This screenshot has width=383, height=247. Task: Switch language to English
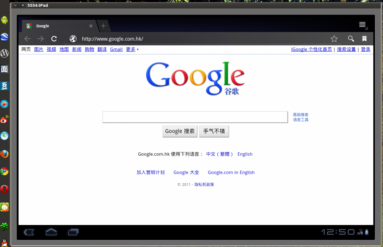click(x=245, y=154)
